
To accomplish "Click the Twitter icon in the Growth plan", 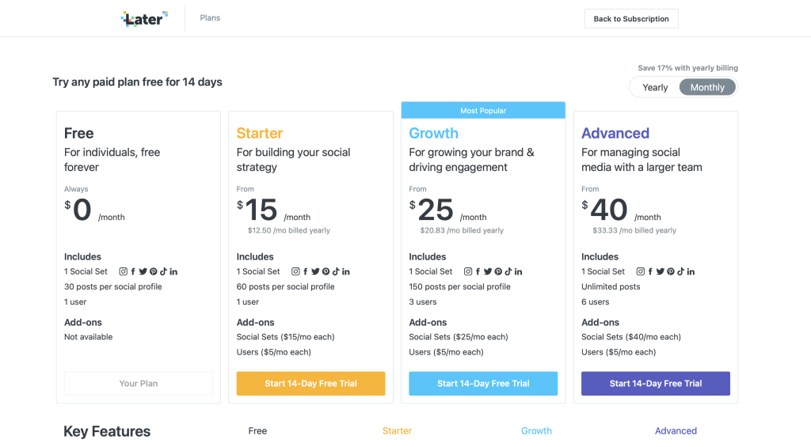I will tap(488, 271).
